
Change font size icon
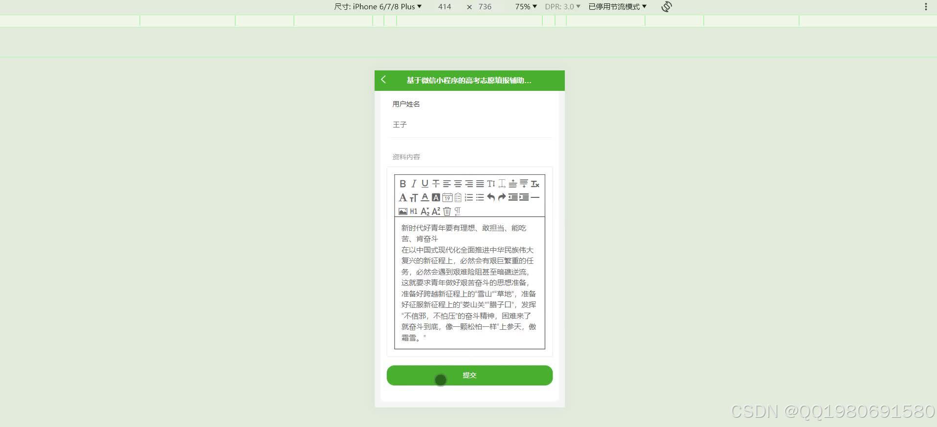[x=414, y=197]
